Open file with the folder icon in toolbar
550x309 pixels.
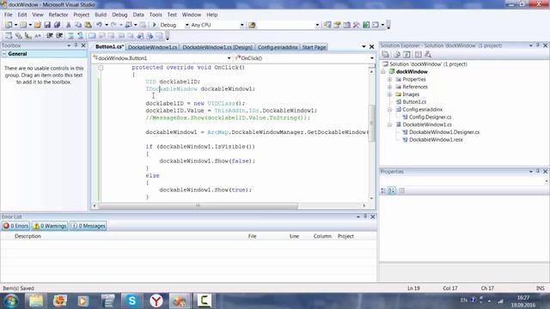point(37,25)
